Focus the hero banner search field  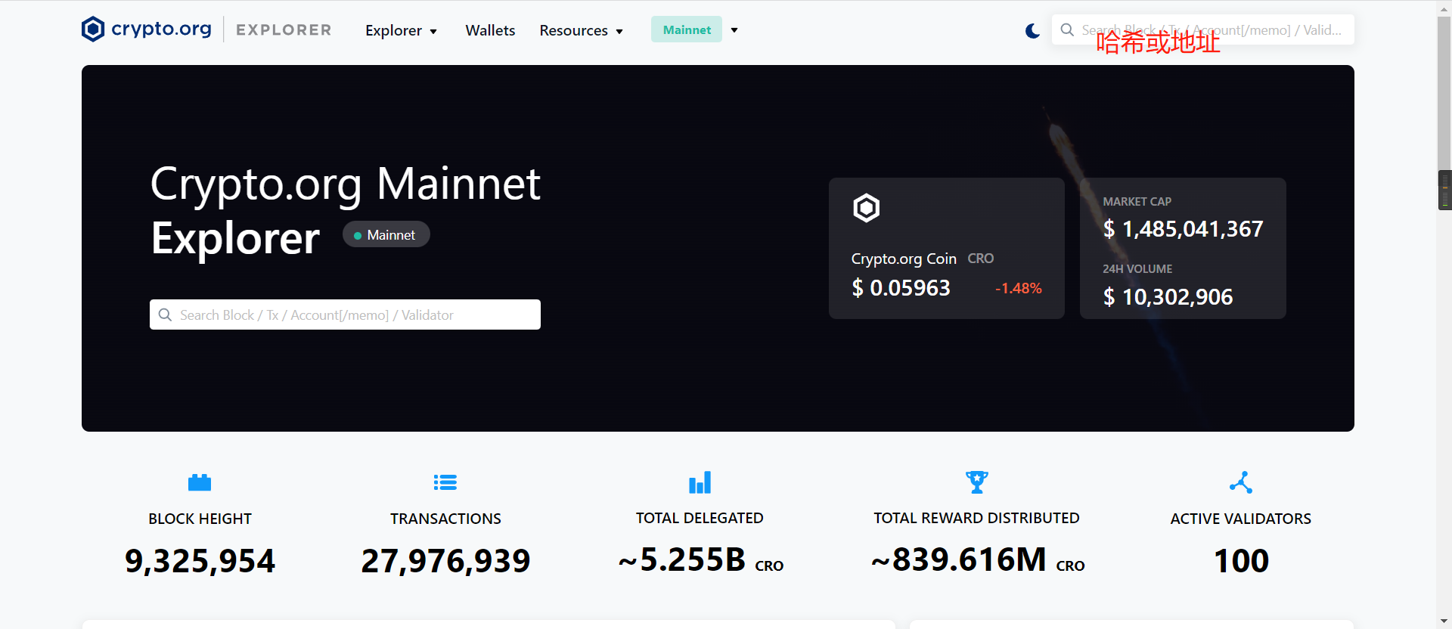(355, 314)
